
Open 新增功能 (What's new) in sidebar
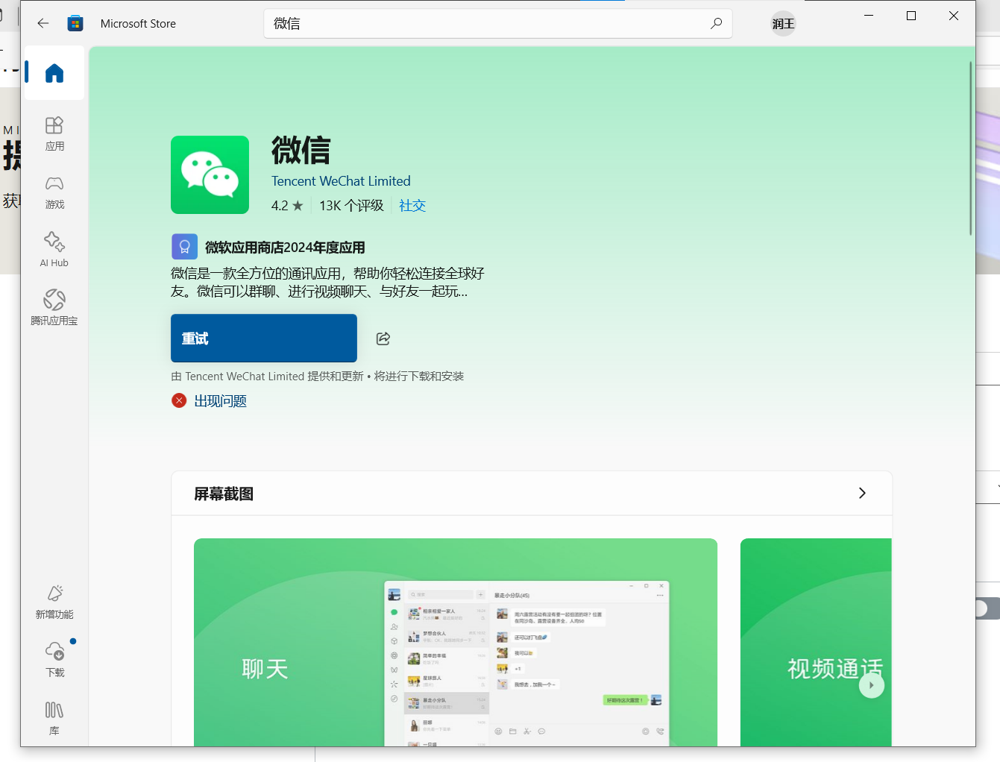pos(54,602)
